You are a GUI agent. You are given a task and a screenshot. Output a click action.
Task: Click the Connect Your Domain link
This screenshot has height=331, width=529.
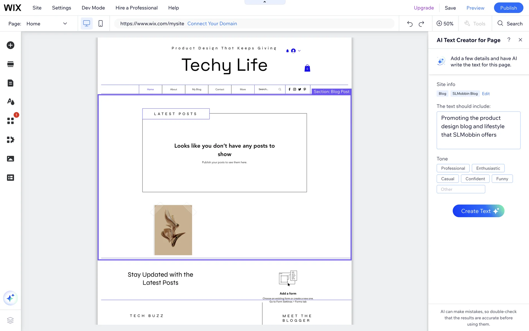[212, 24]
